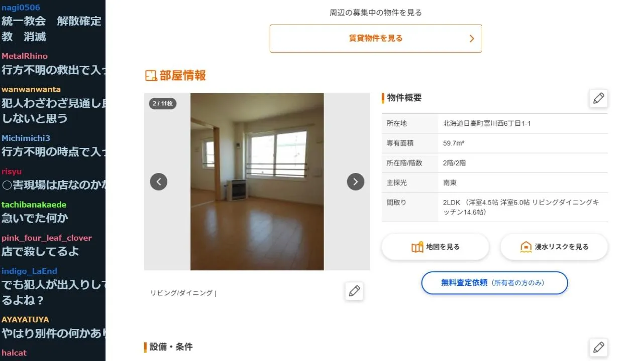Screen dimensions: 643x361
Task: Click the living room photo
Action: pyautogui.click(x=257, y=182)
